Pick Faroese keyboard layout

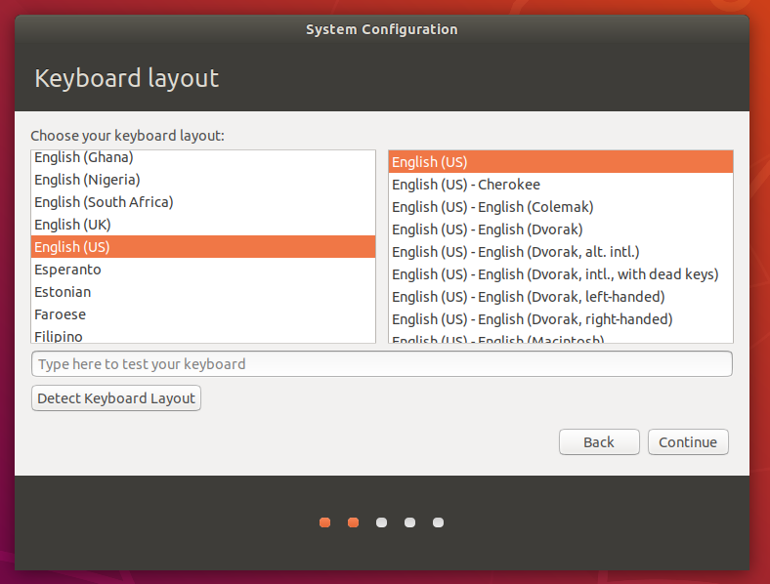click(x=60, y=314)
